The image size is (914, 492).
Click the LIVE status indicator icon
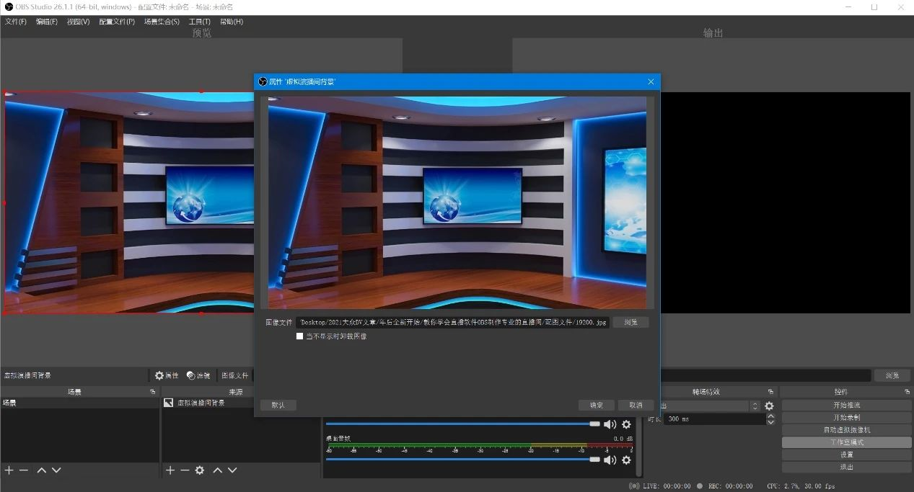[x=634, y=486]
